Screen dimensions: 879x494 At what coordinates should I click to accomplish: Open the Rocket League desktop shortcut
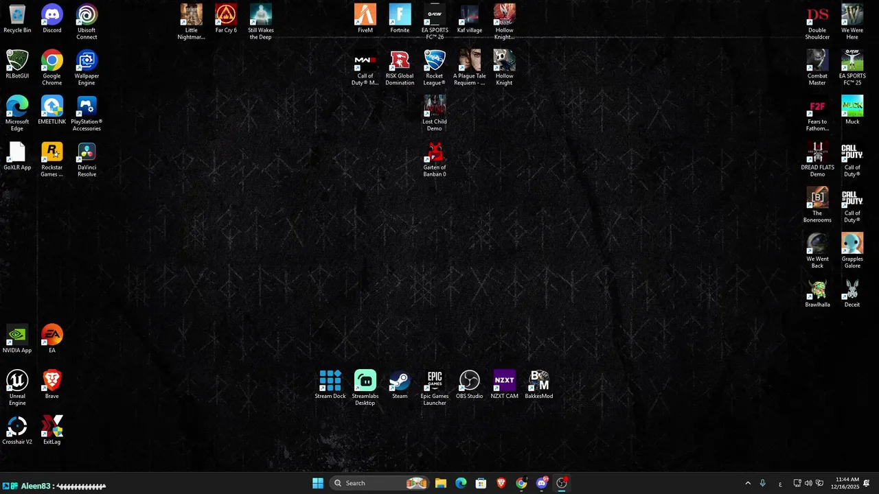coord(435,68)
